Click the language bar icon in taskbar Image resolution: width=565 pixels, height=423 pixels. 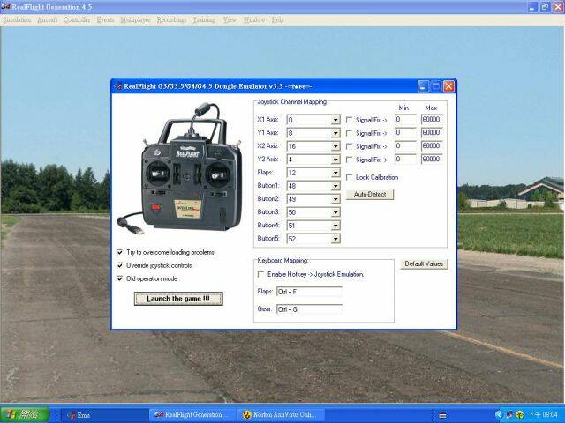pyautogui.click(x=442, y=415)
